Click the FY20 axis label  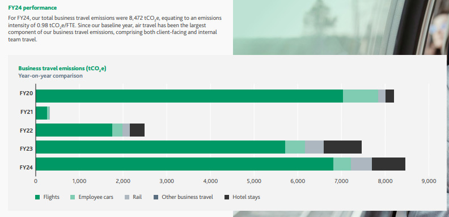[x=26, y=93]
